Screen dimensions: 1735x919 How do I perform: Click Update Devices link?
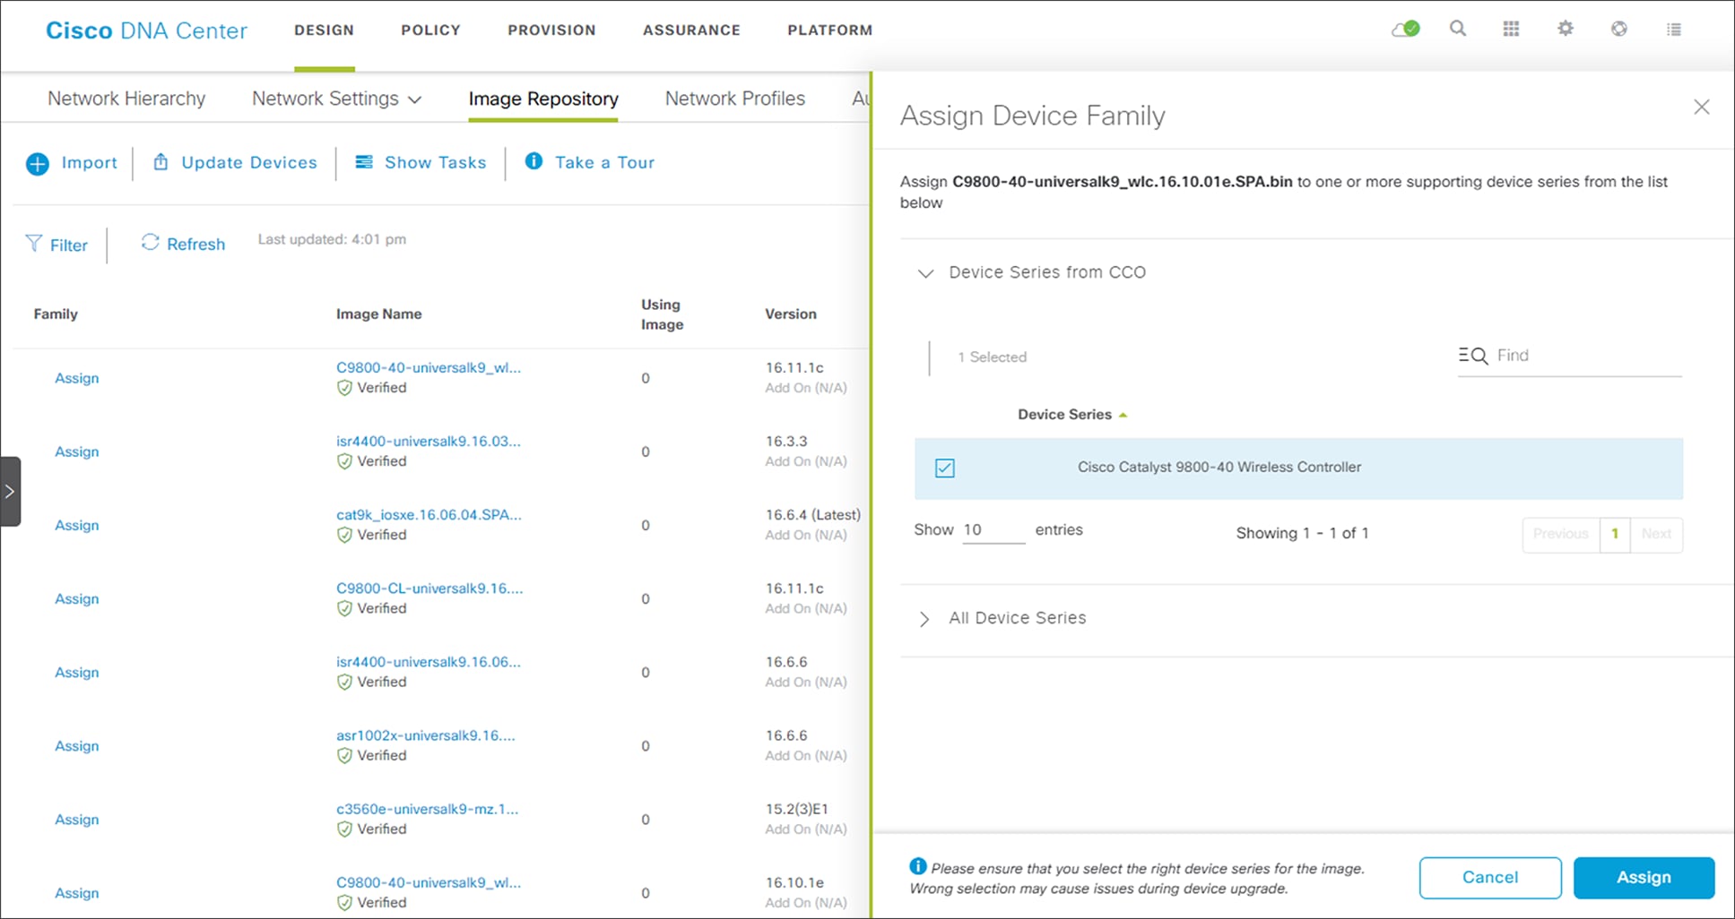click(x=249, y=162)
